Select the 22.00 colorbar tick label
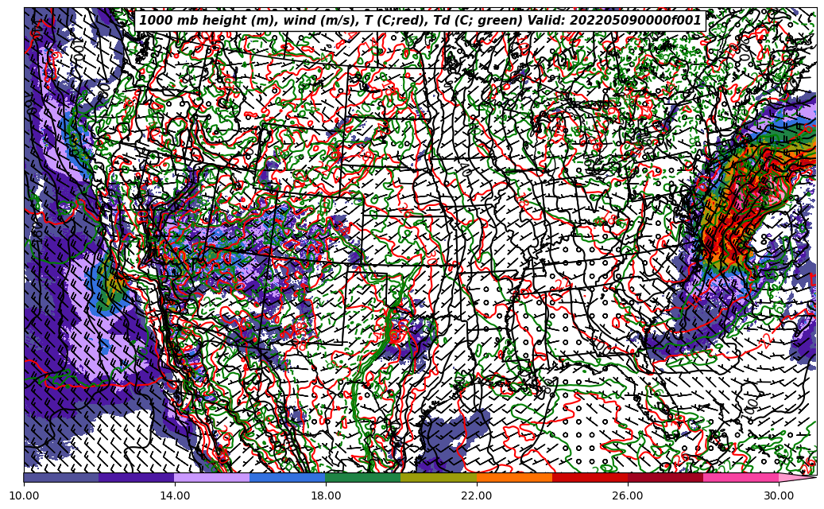Screen dimensions: 824x509 point(477,495)
